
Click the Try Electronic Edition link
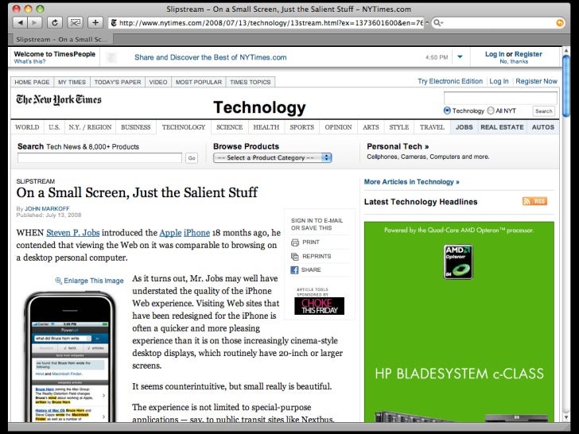450,81
